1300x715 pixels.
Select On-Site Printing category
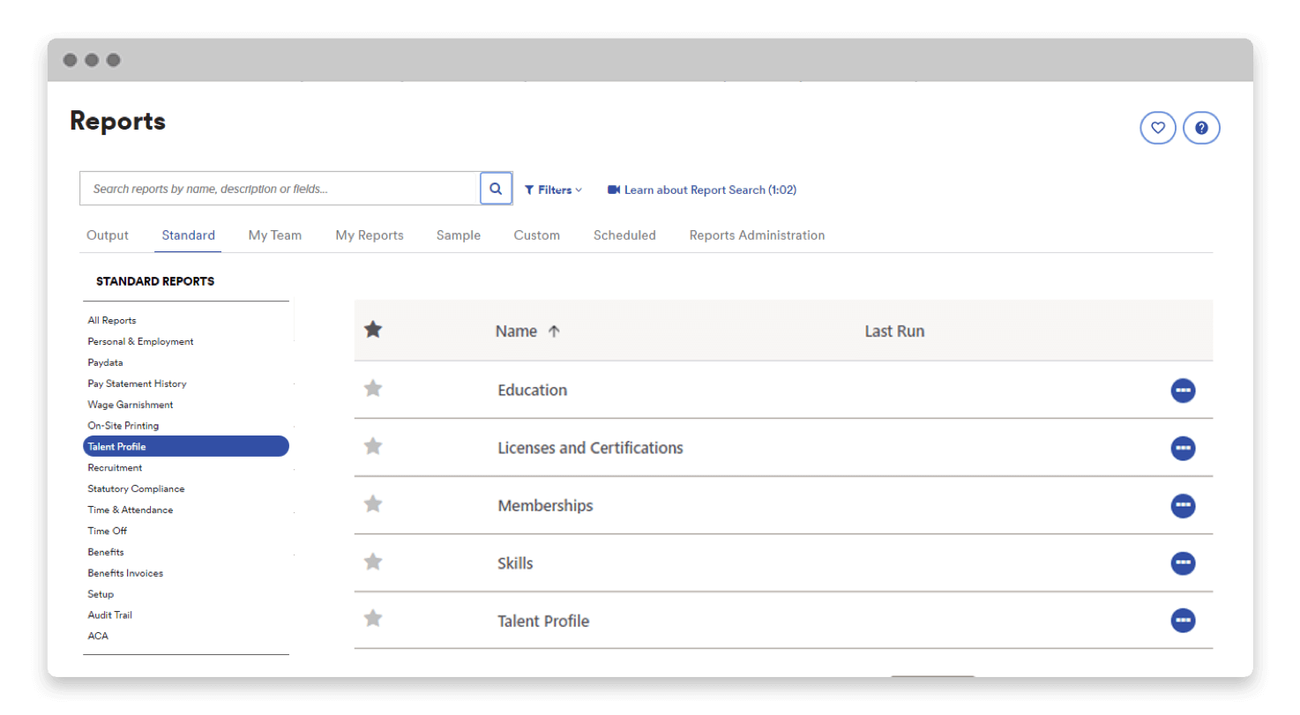click(123, 426)
